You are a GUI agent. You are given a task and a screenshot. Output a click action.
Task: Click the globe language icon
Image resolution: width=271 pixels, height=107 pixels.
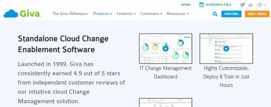[x=259, y=5]
